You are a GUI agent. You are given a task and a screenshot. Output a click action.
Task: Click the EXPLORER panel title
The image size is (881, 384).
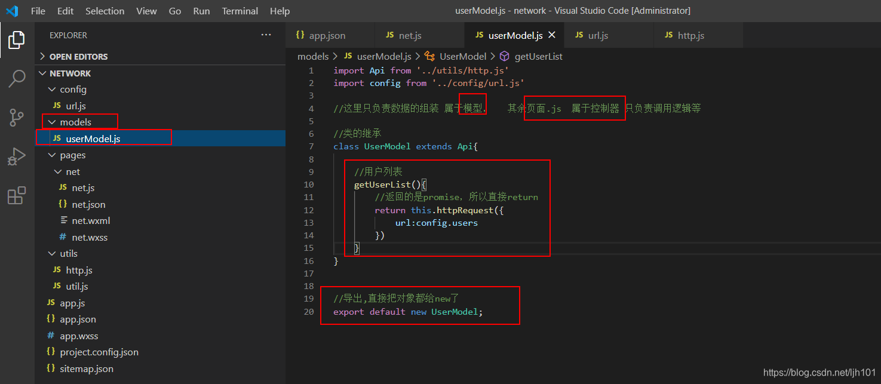68,35
